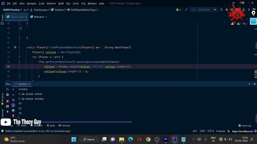Viewport: 257px width, 144px height.
Task: Open the Project tool window stripe
Action: [2, 19]
